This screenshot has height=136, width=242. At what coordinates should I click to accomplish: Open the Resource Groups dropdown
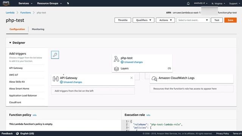pyautogui.click(x=50, y=3)
